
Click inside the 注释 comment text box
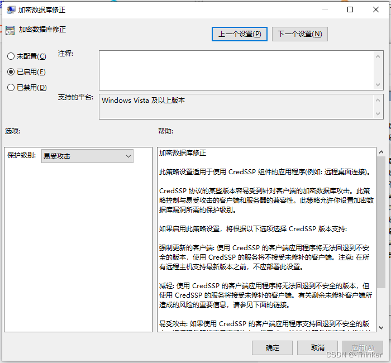click(236, 70)
